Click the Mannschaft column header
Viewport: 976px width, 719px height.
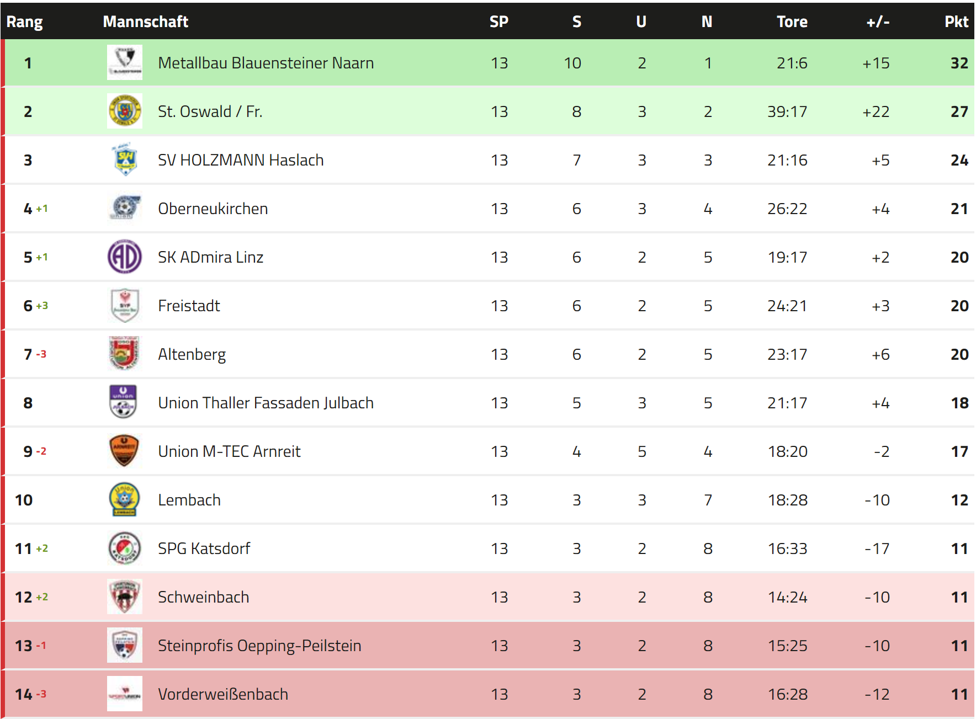tap(146, 22)
